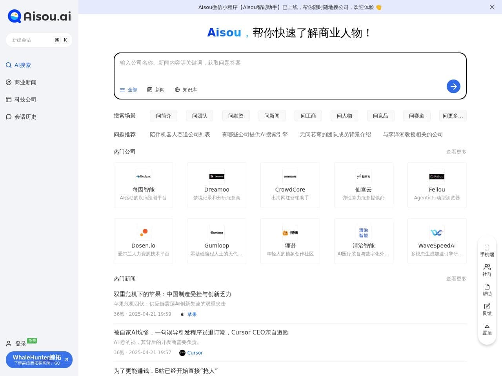The height and width of the screenshot is (376, 502).
Task: Click the 反馈 feedback icon
Action: [x=487, y=309]
